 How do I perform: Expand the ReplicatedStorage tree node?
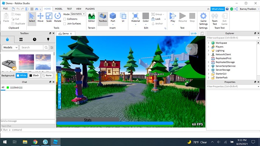(x=208, y=62)
